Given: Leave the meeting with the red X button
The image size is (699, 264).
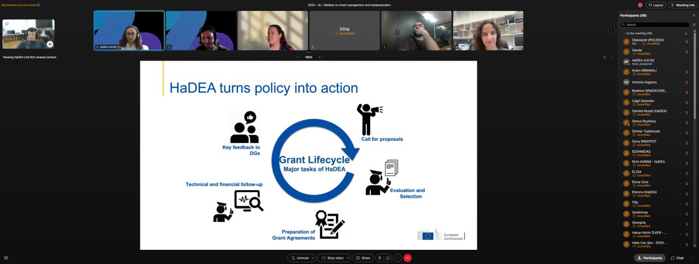Looking at the screenshot, I should click(407, 258).
